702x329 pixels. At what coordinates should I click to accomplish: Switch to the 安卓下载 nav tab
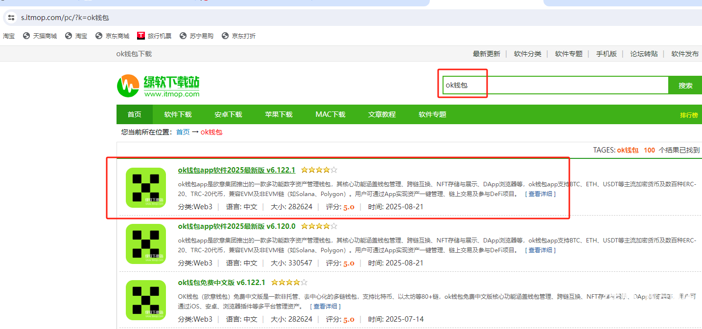(x=228, y=114)
